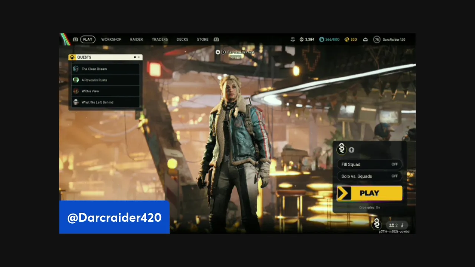Click the Quests panel header
This screenshot has height=267, width=475.
(x=105, y=57)
